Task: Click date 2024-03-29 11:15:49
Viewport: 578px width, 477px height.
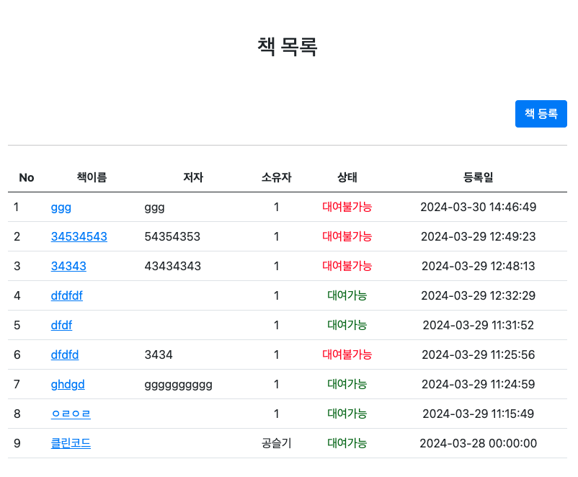Action: point(478,414)
